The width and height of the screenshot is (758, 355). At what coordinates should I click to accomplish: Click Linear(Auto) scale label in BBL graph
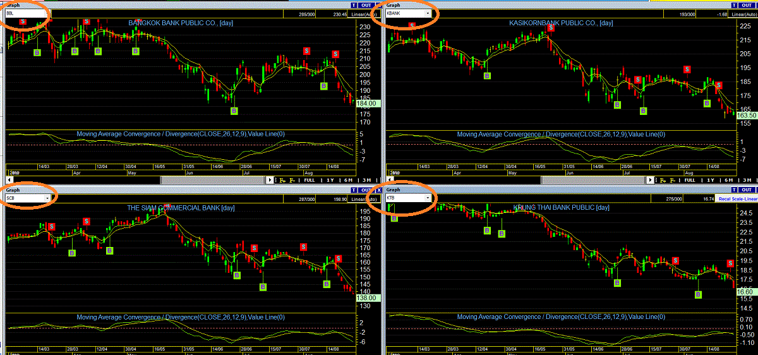click(x=364, y=13)
